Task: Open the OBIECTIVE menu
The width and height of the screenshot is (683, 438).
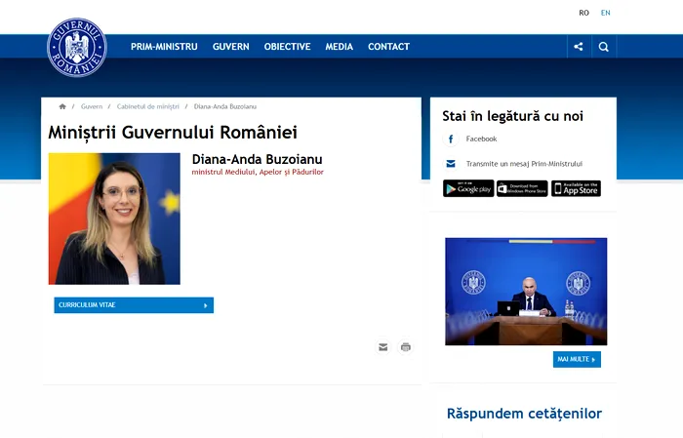Action: 287,47
